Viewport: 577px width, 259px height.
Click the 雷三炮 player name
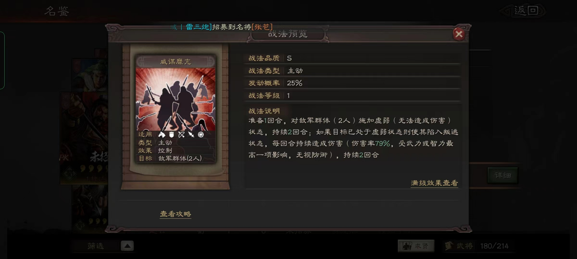click(198, 27)
